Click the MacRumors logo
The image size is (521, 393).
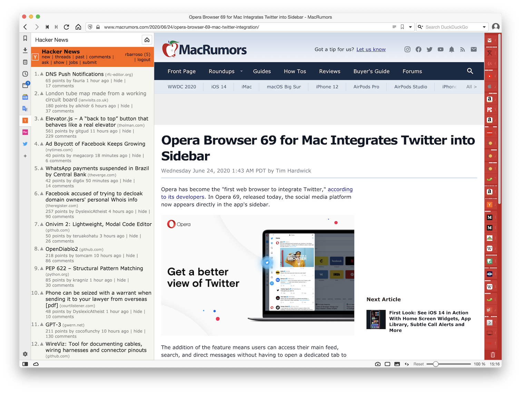tap(204, 49)
